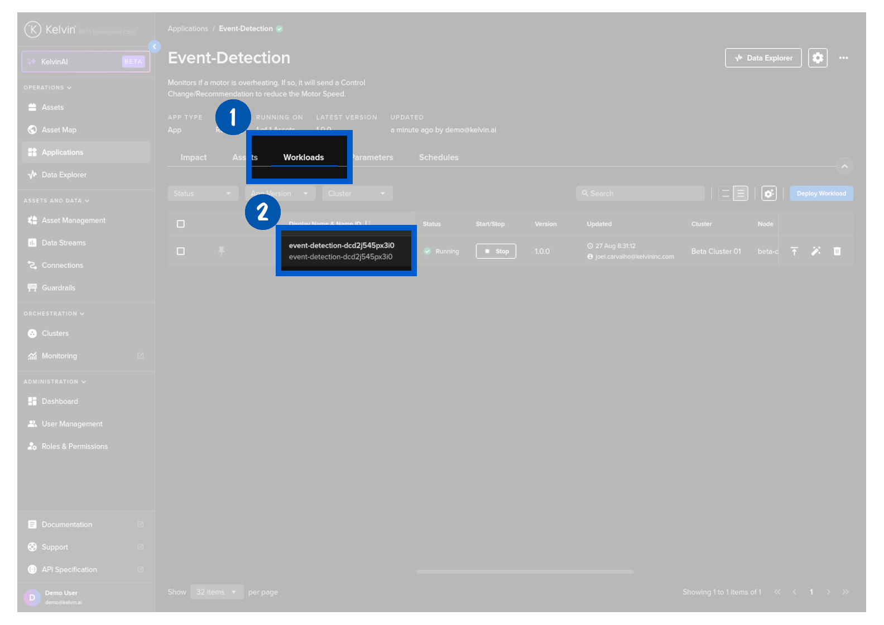Tick the checkbox for the event-detection workload row

coord(181,251)
